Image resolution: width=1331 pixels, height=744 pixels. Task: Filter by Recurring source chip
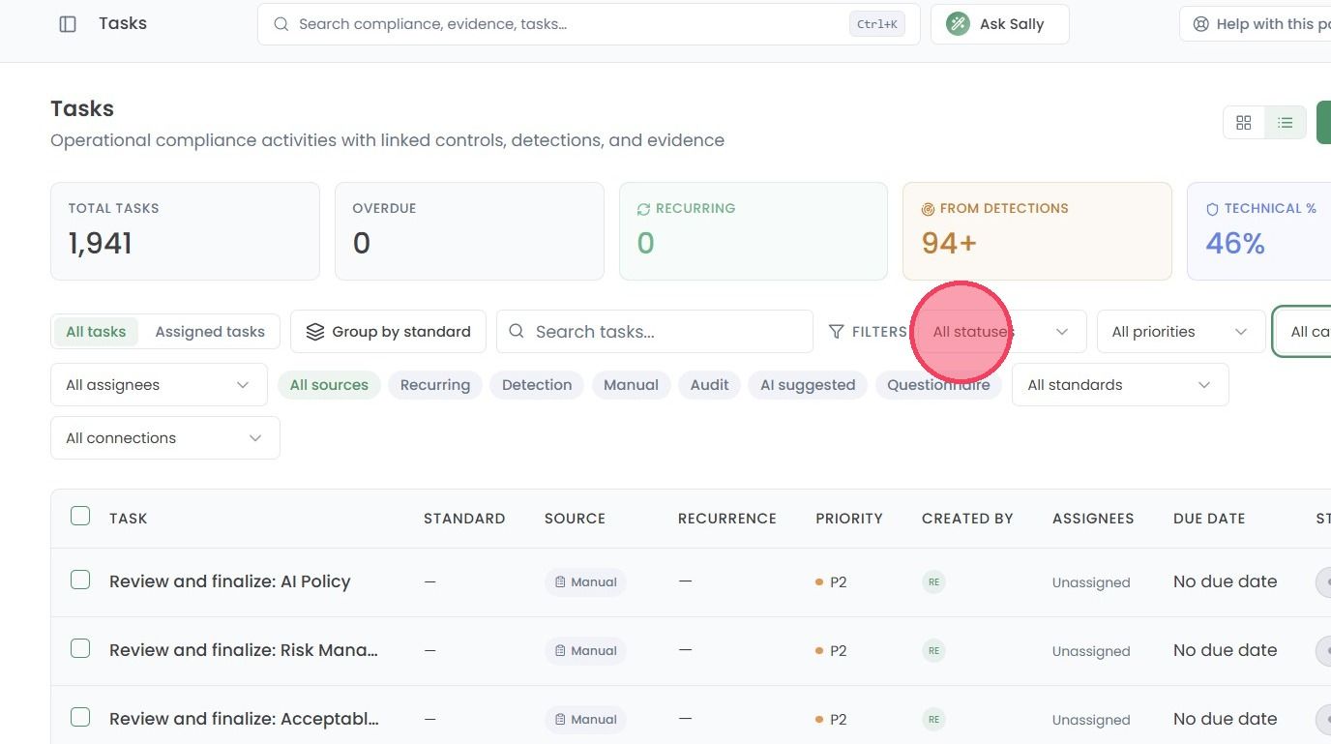[435, 385]
